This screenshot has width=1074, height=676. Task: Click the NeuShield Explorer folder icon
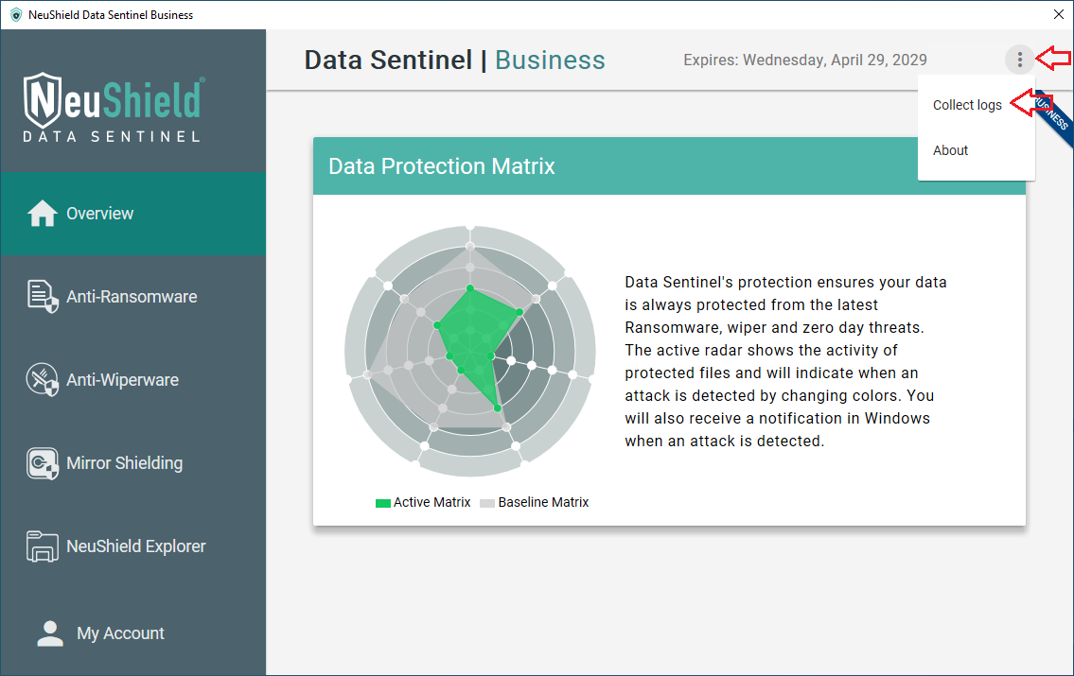tap(43, 546)
